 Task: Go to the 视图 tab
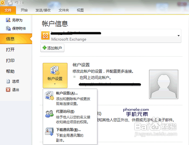tap(80, 10)
